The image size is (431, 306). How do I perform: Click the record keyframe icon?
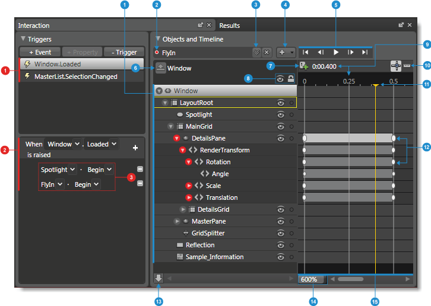pos(303,66)
